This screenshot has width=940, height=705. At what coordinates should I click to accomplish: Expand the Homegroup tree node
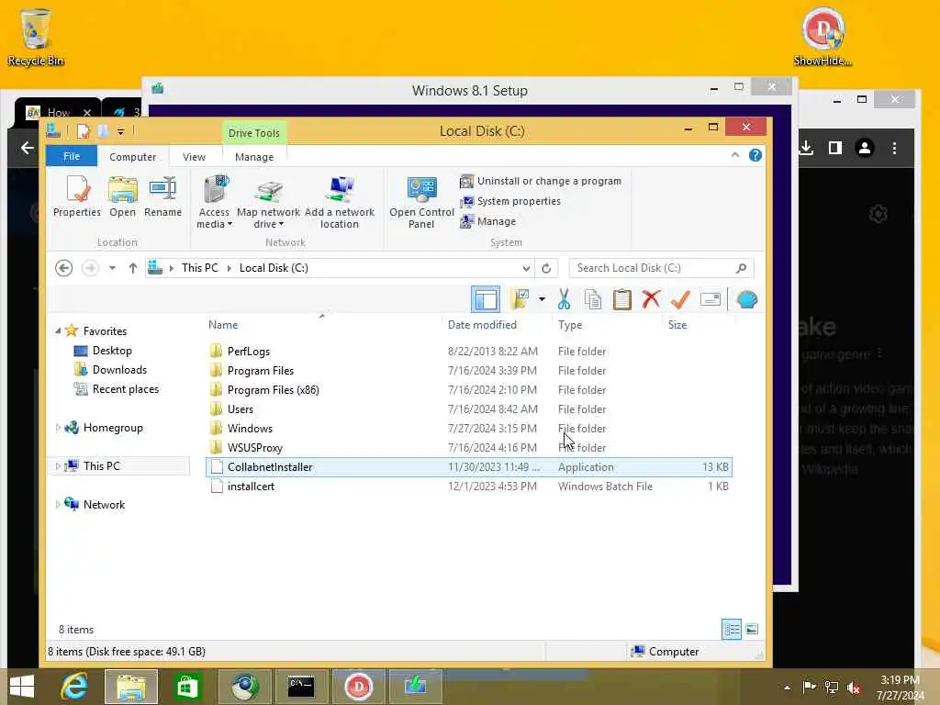[58, 428]
